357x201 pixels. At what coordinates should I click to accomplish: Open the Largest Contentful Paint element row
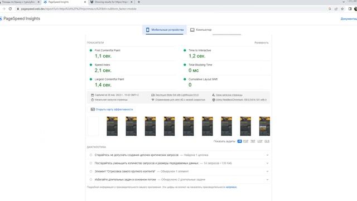178,171
